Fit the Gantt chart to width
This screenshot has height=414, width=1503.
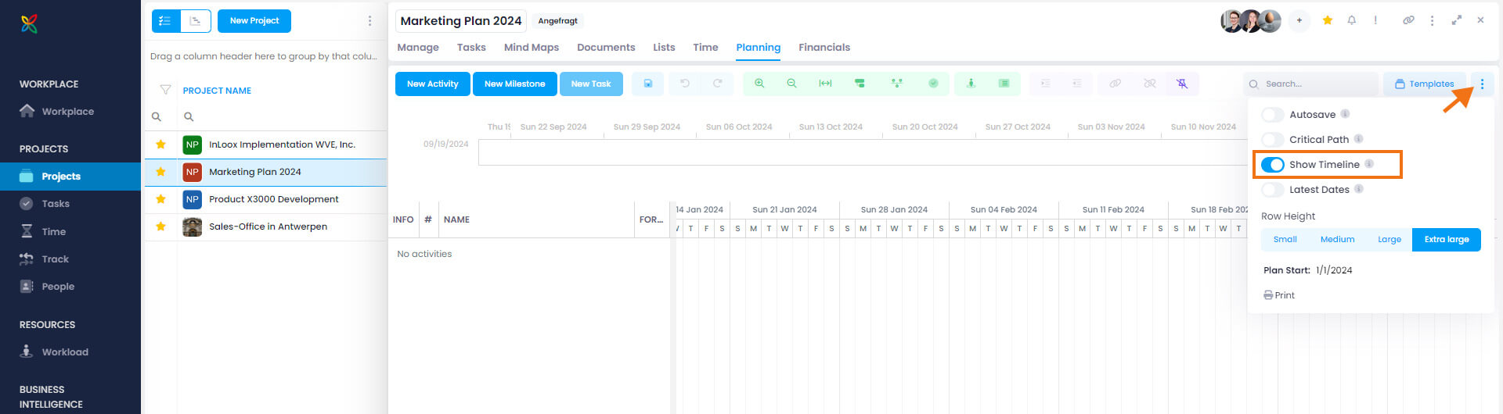pos(825,84)
